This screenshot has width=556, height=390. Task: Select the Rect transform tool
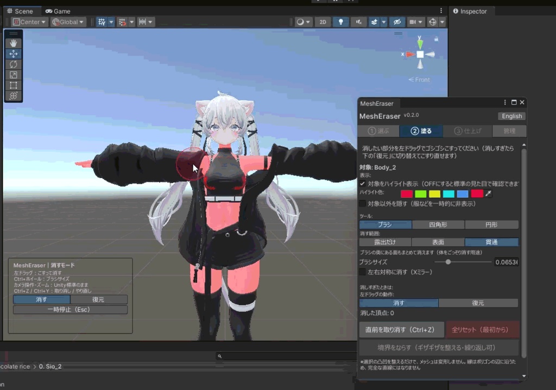pyautogui.click(x=14, y=85)
